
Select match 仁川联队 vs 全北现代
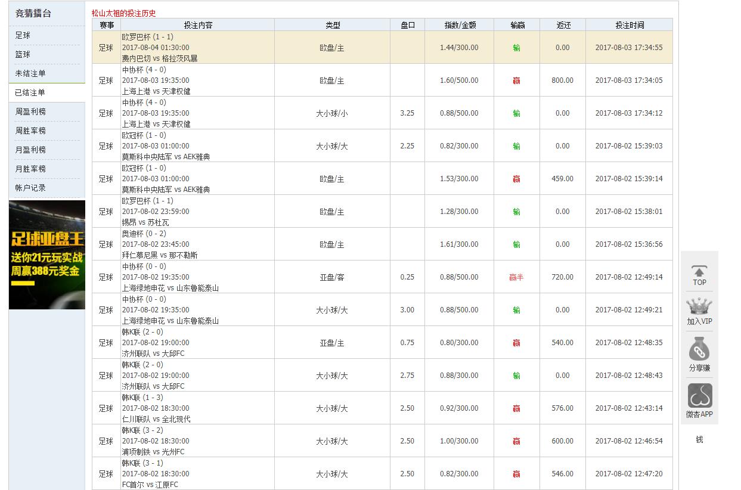pos(156,419)
